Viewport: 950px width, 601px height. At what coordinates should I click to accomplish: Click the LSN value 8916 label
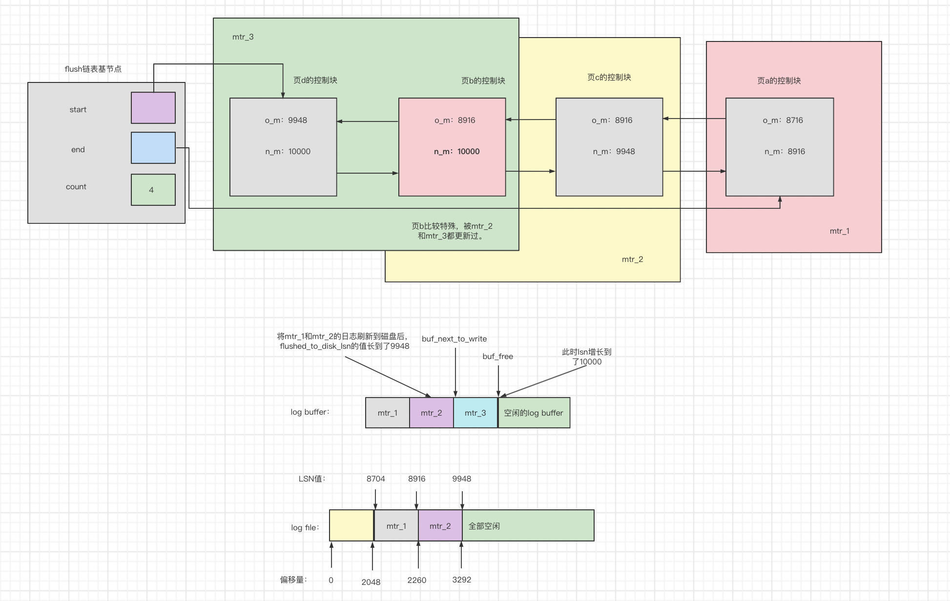click(x=416, y=479)
